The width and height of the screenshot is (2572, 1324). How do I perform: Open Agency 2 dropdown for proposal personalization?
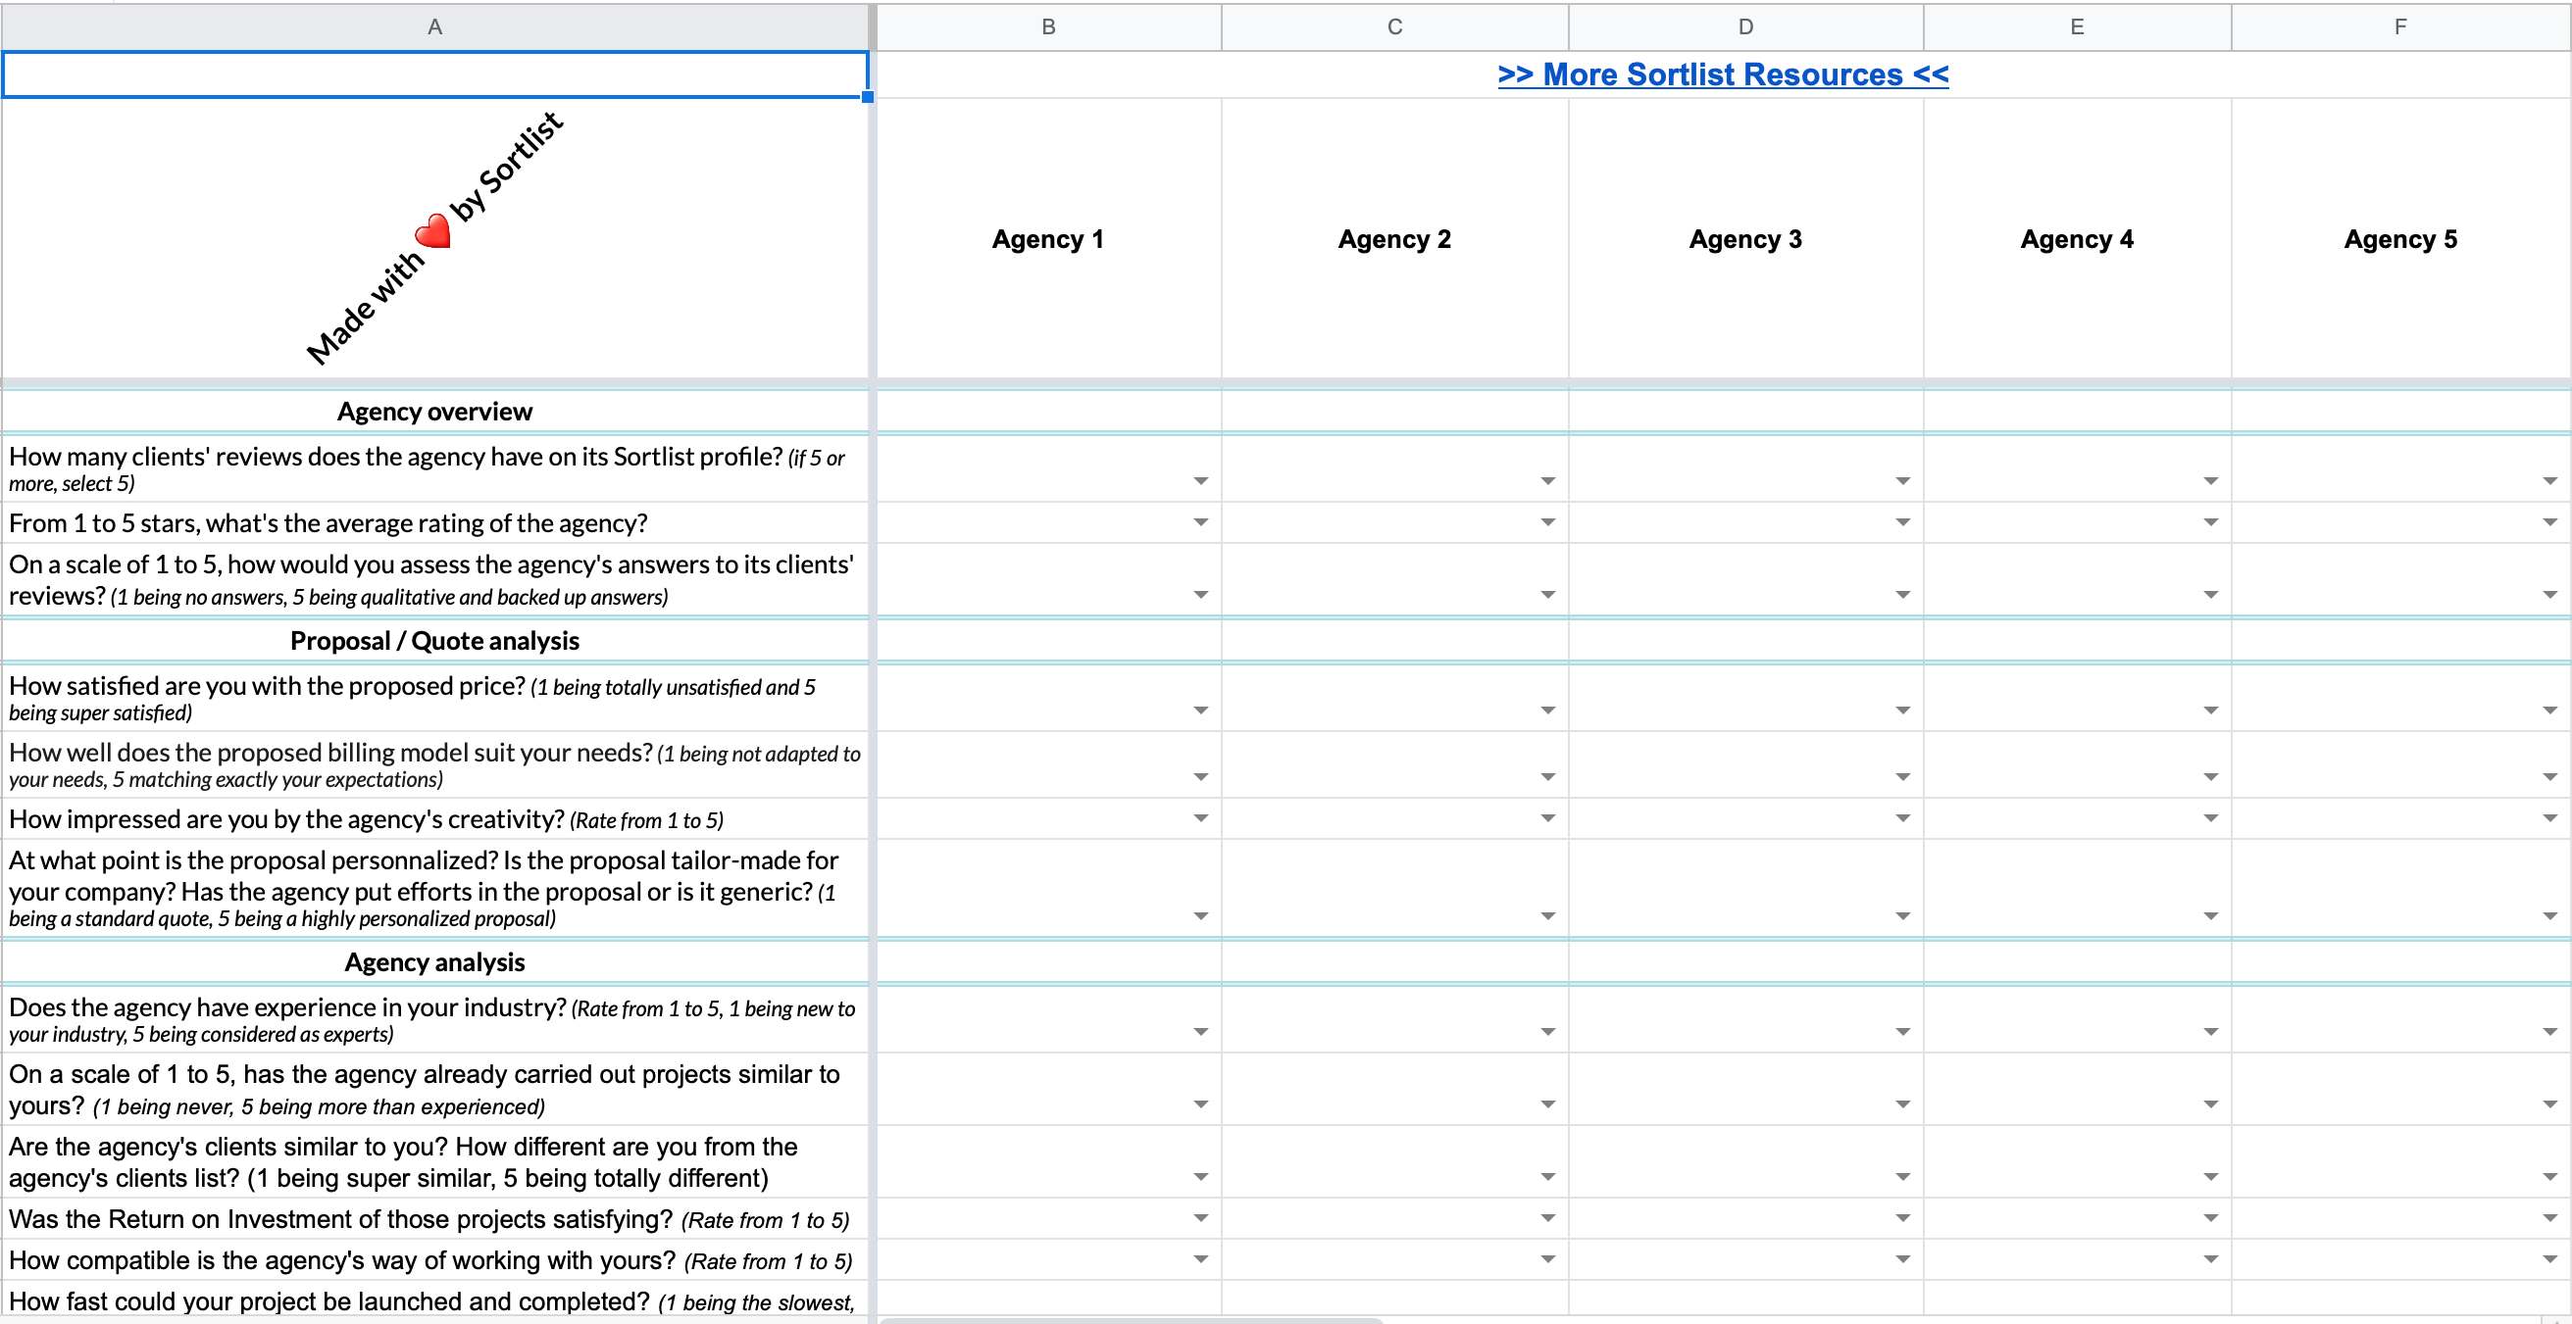[1547, 916]
